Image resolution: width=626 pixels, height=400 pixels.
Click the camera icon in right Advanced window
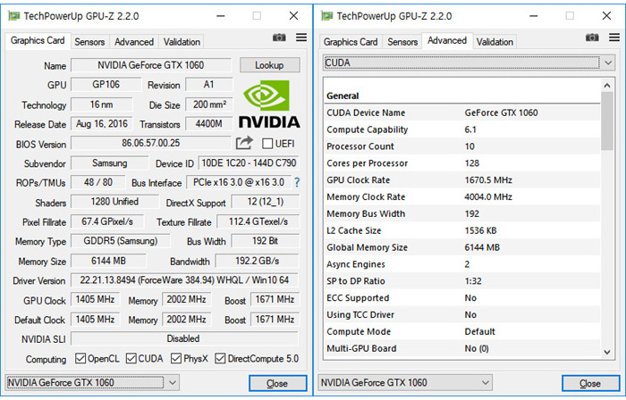pos(592,37)
